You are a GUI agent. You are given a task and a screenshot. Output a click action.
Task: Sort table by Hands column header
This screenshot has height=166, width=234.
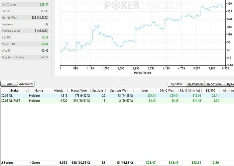58,91
